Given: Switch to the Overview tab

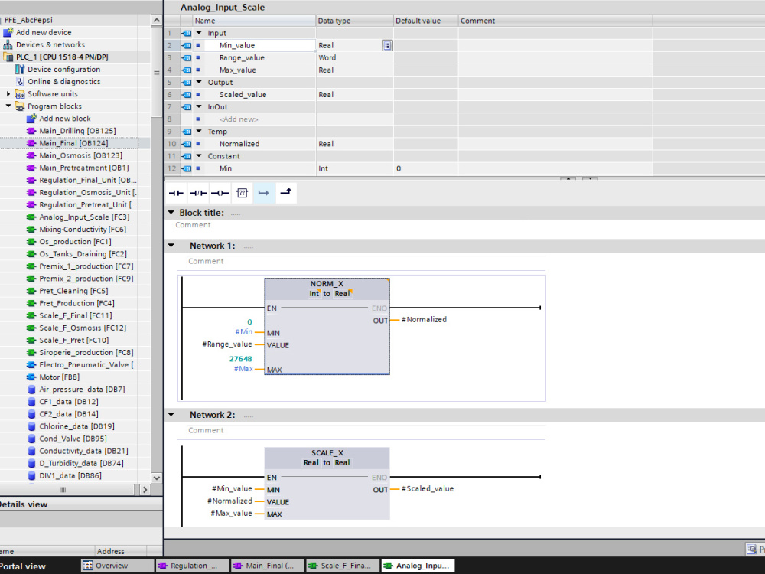Looking at the screenshot, I should [116, 565].
